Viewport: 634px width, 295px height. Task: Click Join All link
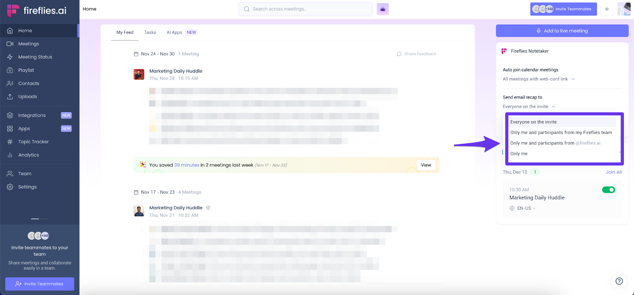(x=613, y=172)
